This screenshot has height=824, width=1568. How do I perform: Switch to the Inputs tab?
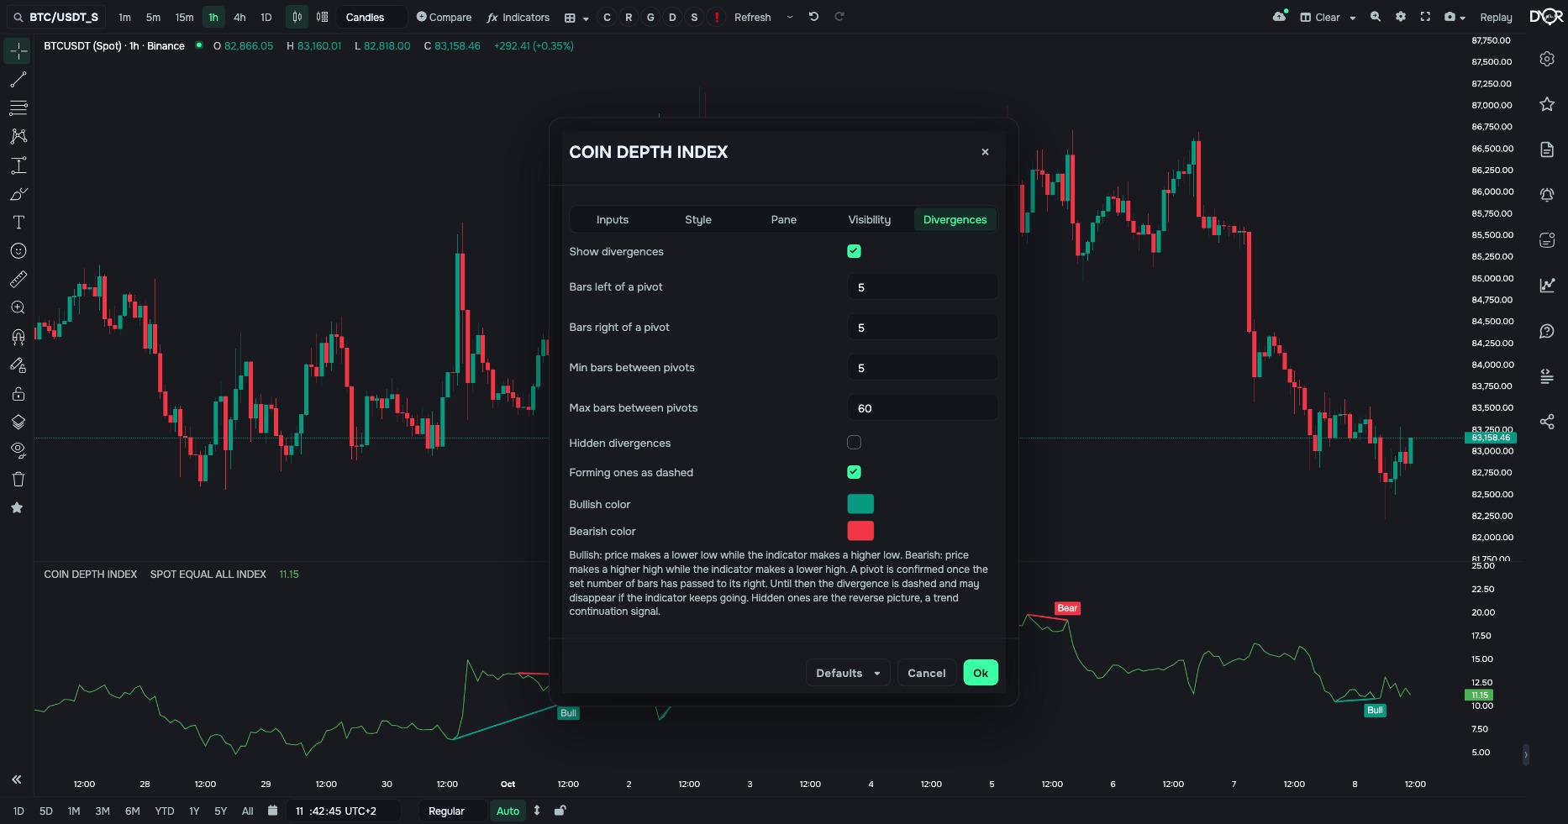tap(613, 219)
